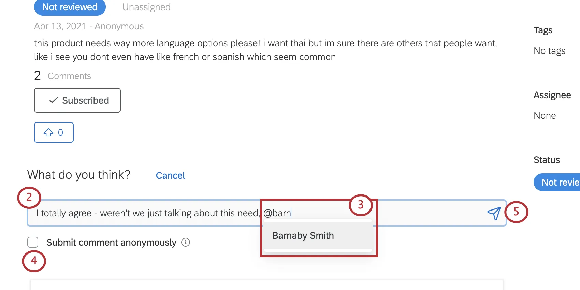The image size is (580, 290).
Task: Click the paper plane icon to send comment
Action: point(494,213)
